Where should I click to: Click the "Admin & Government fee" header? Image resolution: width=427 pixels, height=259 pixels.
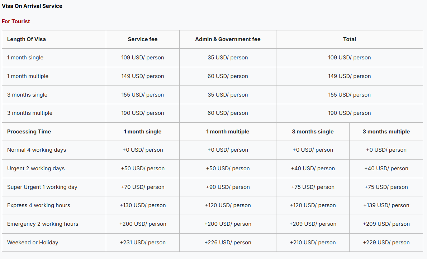coord(228,39)
